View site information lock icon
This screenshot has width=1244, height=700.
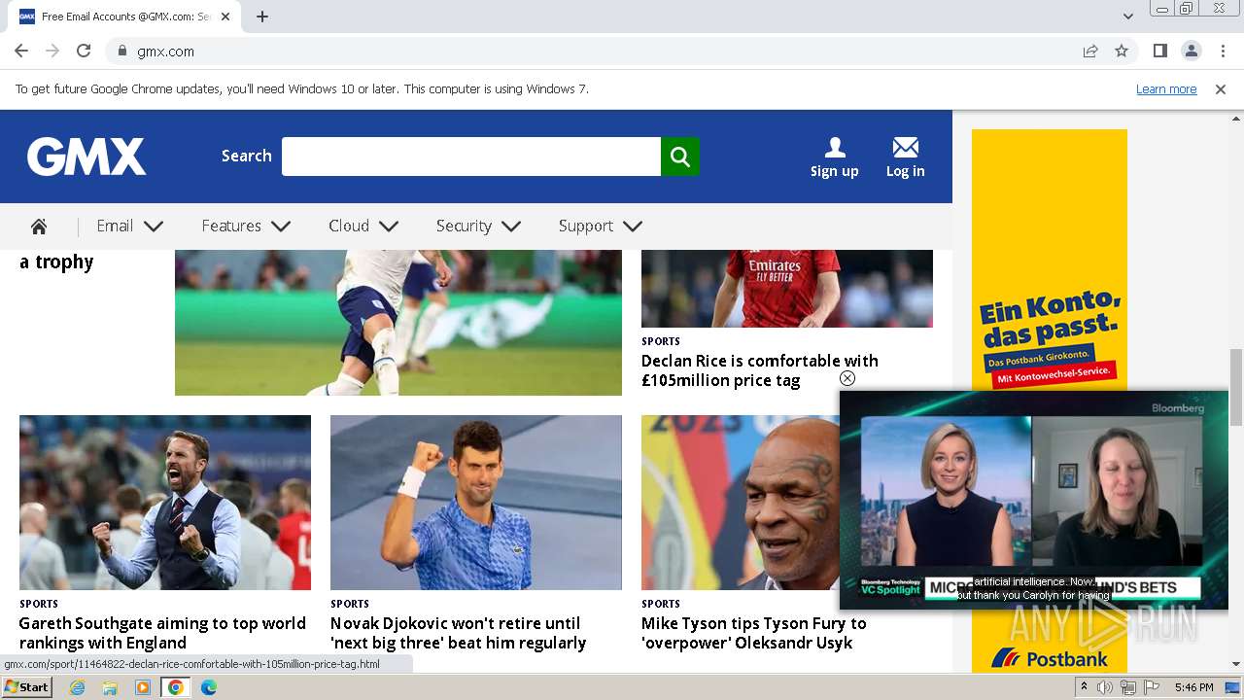[121, 52]
